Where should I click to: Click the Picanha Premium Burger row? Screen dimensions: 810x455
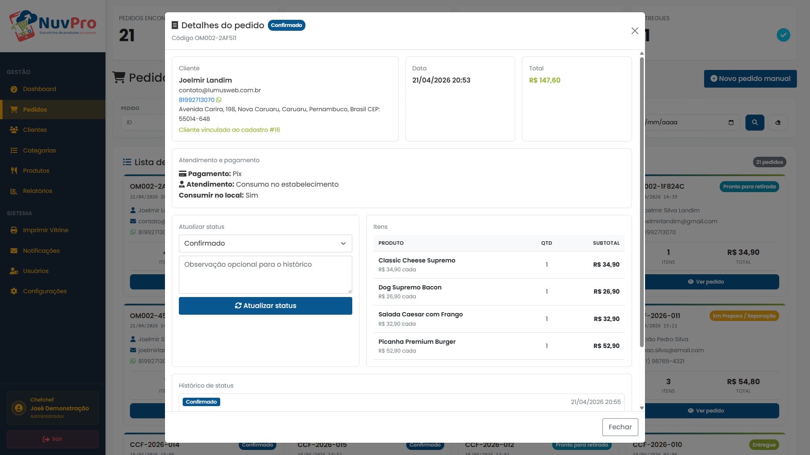point(499,346)
